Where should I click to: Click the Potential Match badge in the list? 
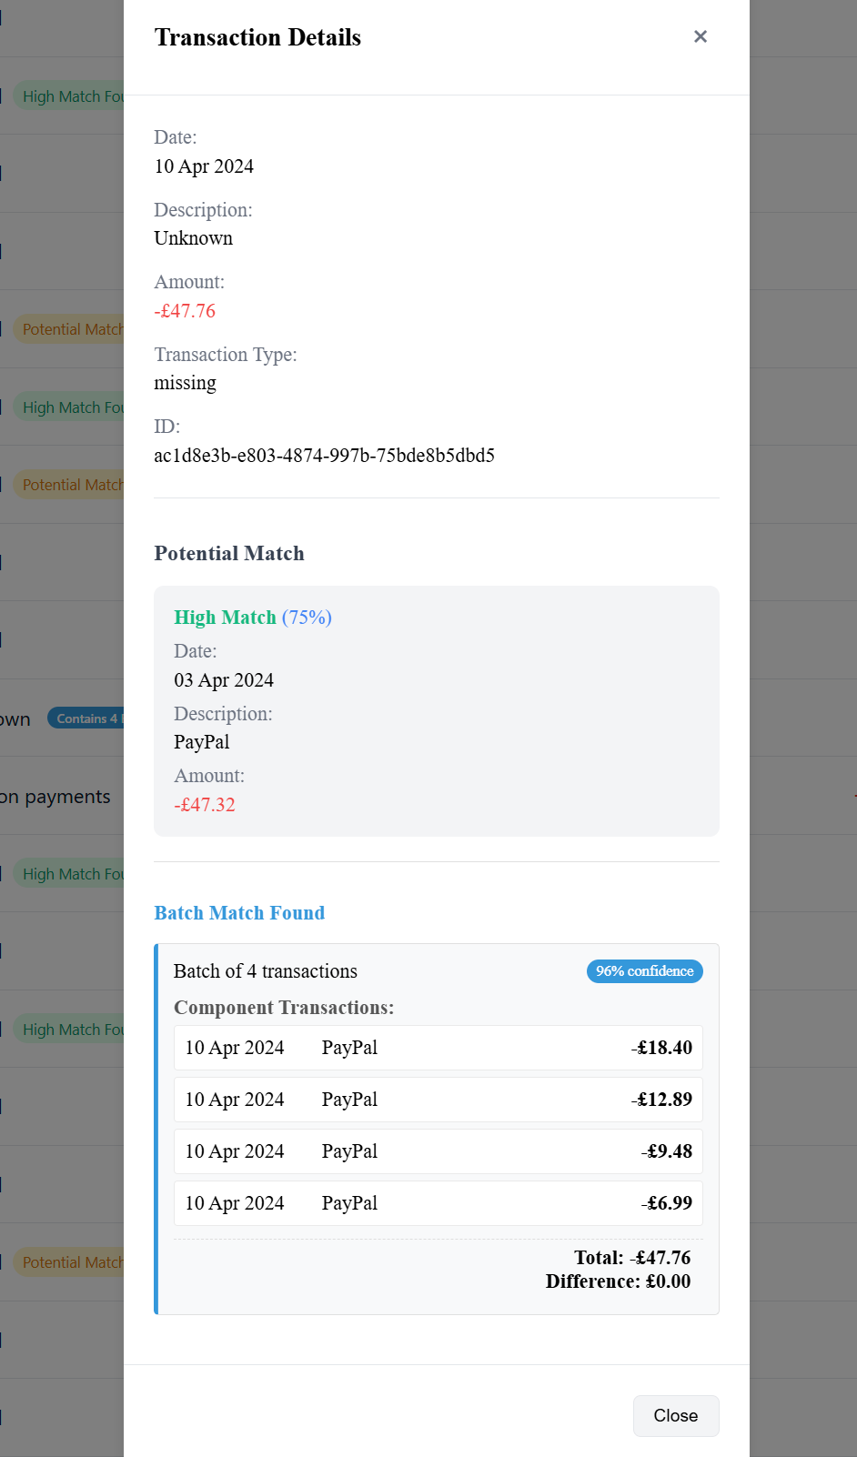[x=73, y=328]
